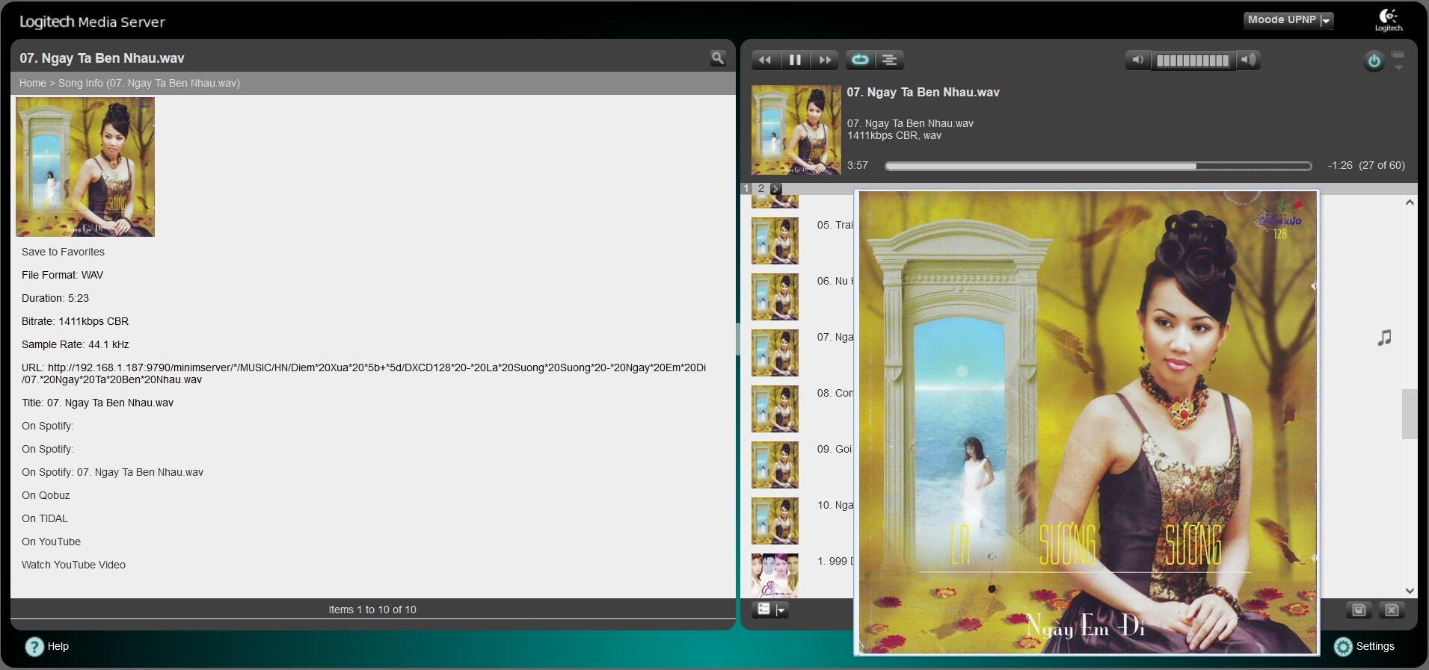Click the URL link of the song

pos(363,373)
